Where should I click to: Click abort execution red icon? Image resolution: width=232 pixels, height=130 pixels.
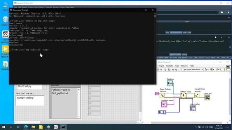coord(158,69)
